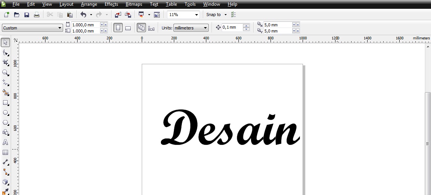The height and width of the screenshot is (195, 431).
Task: Open the Effects menu
Action: [x=111, y=4]
